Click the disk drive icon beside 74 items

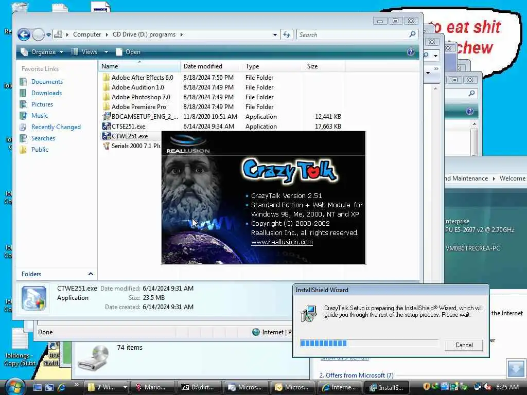tap(93, 359)
